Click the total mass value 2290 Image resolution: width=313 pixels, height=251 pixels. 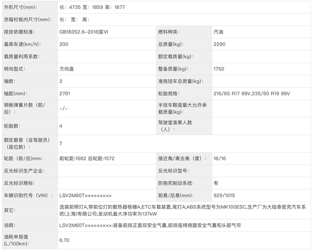coord(219,44)
